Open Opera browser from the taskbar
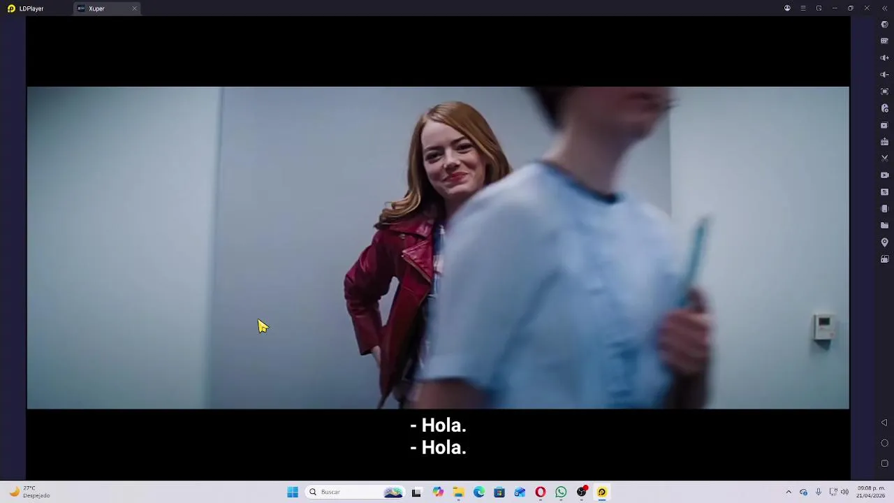 tap(541, 492)
